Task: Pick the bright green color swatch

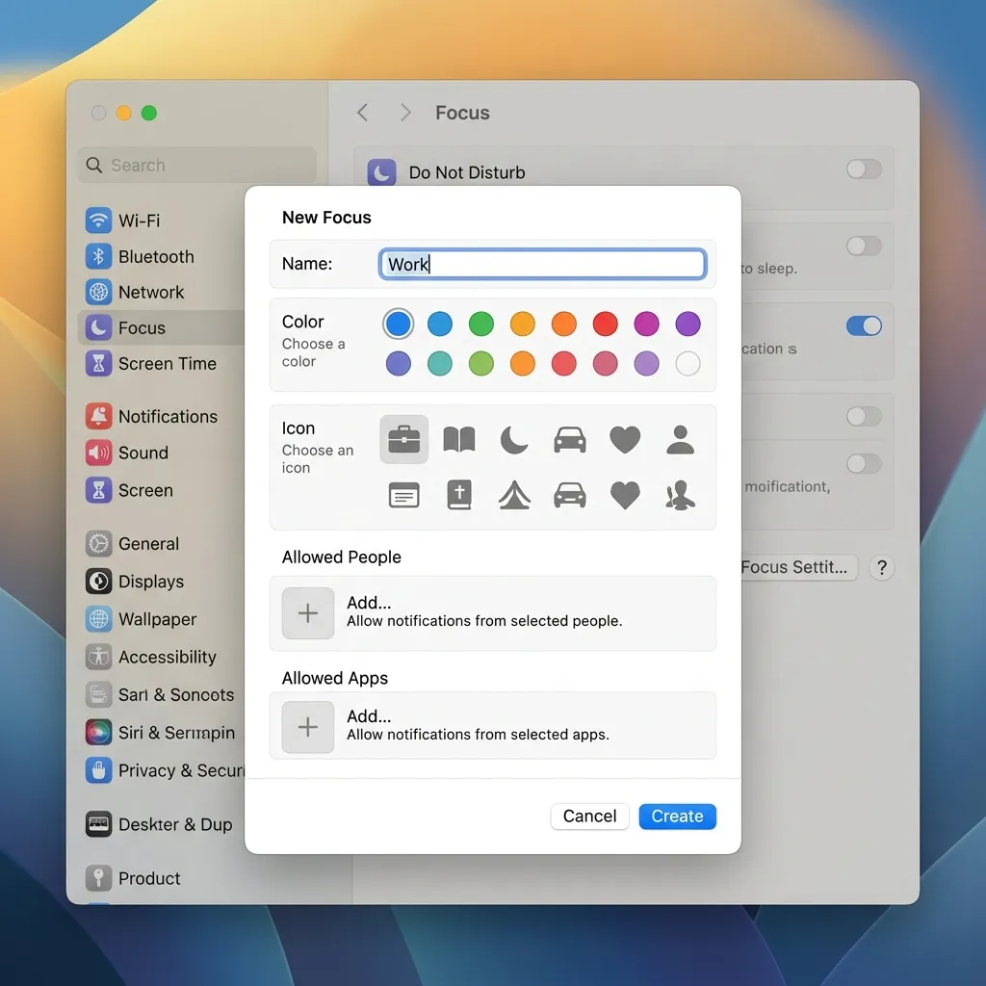Action: click(x=481, y=324)
